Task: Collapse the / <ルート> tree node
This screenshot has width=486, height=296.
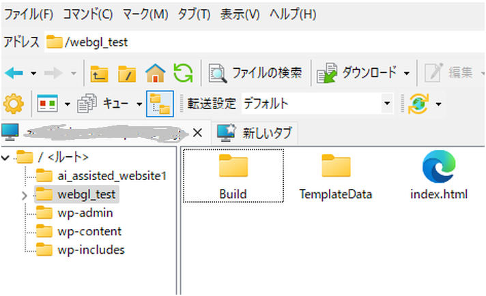Action: (5, 158)
